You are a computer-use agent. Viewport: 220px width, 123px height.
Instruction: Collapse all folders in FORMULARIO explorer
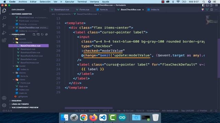pos(46,34)
